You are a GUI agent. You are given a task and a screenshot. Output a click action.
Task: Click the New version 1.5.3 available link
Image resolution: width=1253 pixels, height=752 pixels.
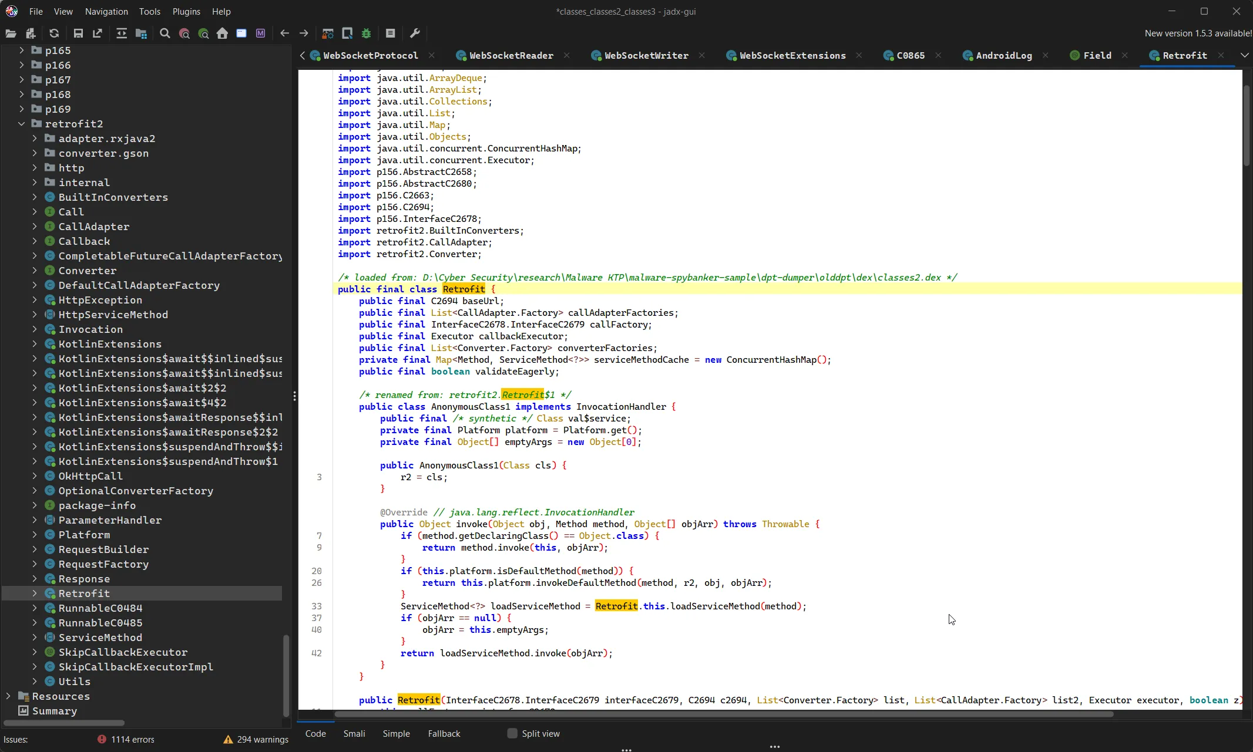[x=1198, y=33]
